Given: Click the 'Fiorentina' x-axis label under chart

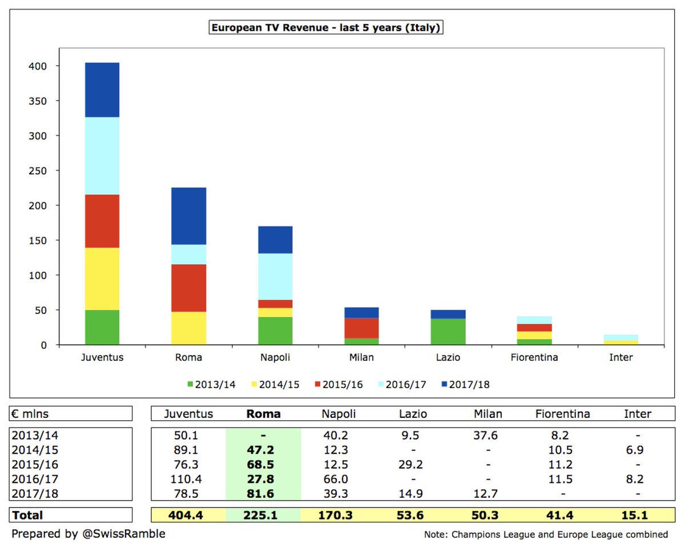Looking at the screenshot, I should click(535, 358).
